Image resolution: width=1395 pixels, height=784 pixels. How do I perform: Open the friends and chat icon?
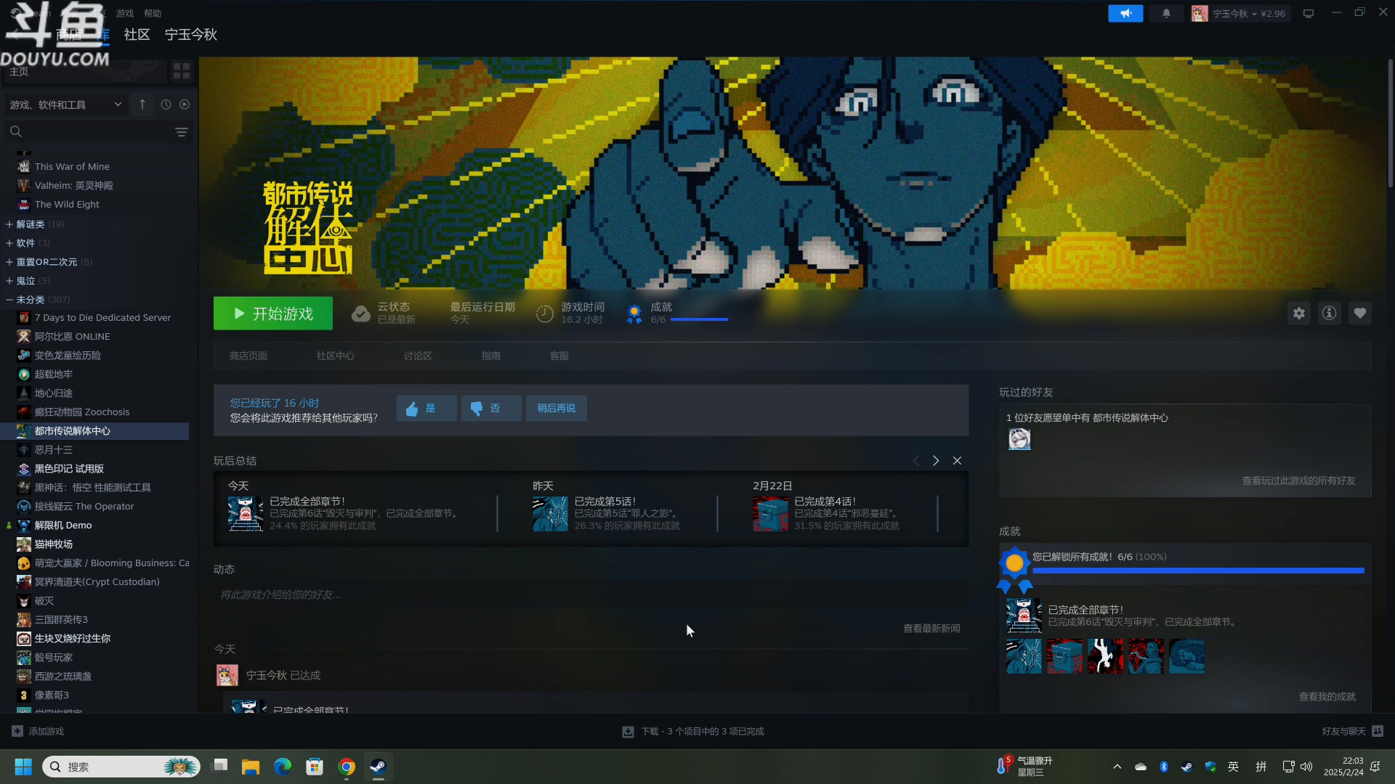point(1378,731)
